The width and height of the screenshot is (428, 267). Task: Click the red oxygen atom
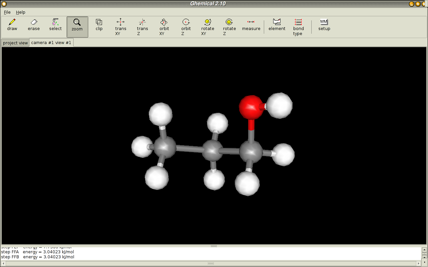[251, 107]
